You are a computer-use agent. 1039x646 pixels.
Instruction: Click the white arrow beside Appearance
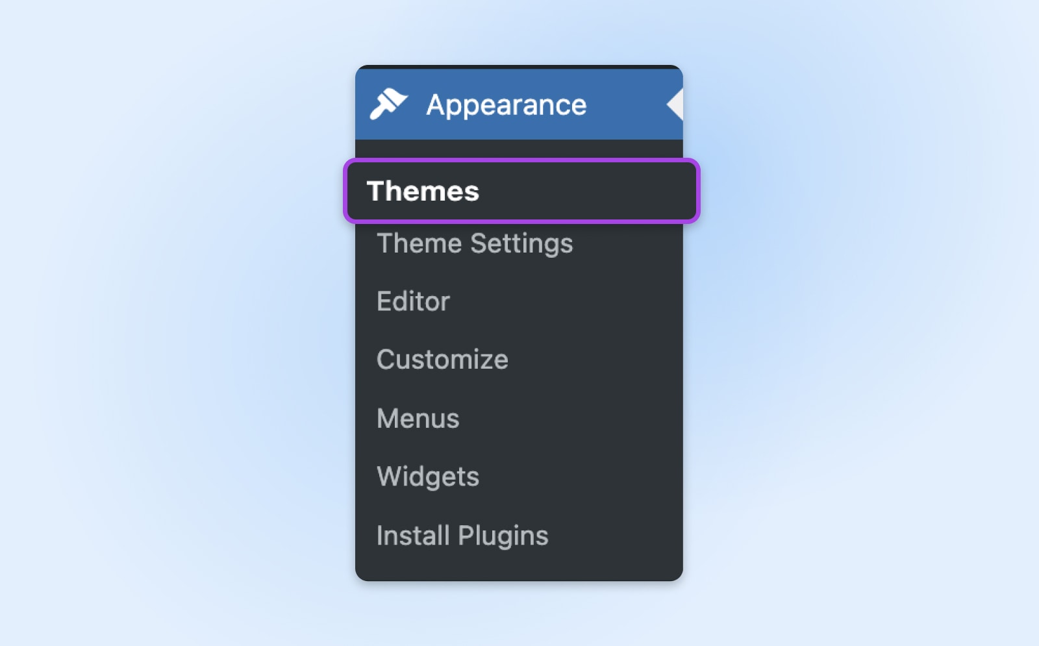(675, 105)
